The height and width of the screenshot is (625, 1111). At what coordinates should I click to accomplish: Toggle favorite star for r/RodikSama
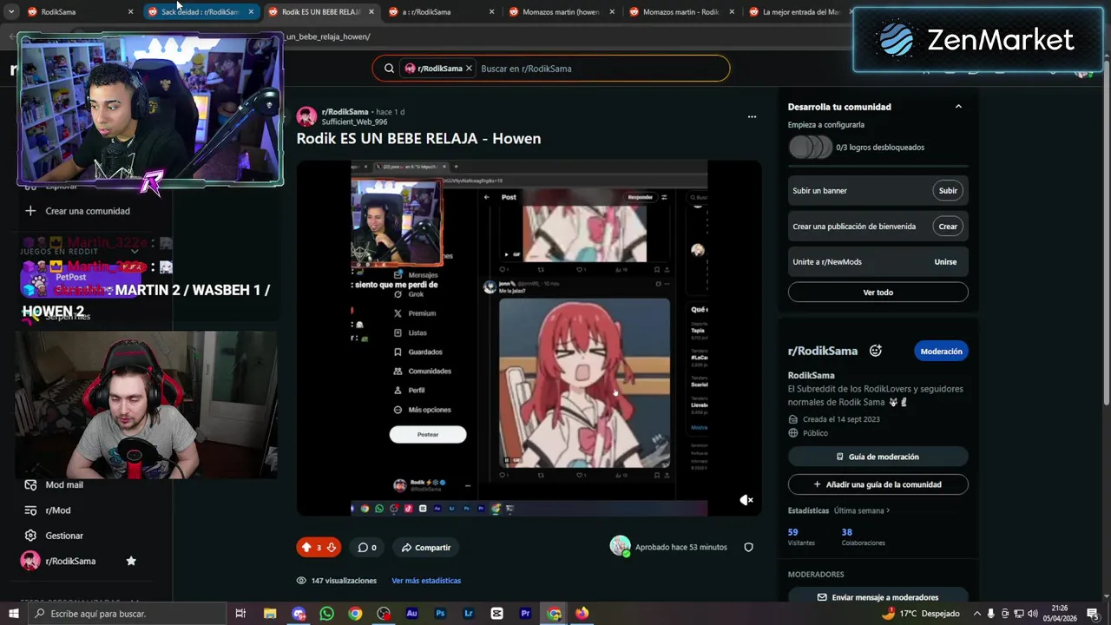[131, 561]
